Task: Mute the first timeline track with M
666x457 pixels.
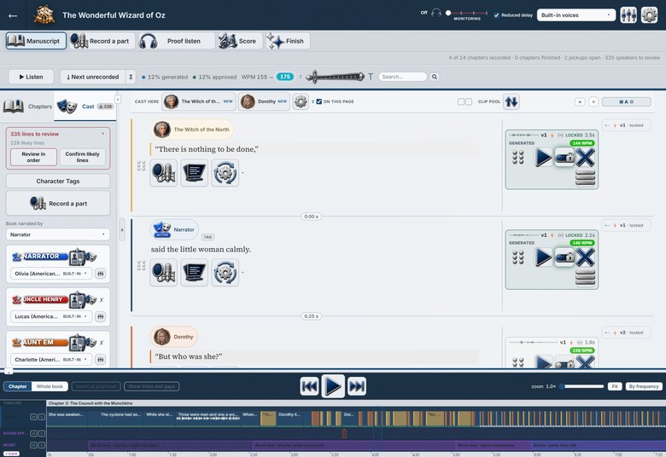Action: click(x=33, y=417)
